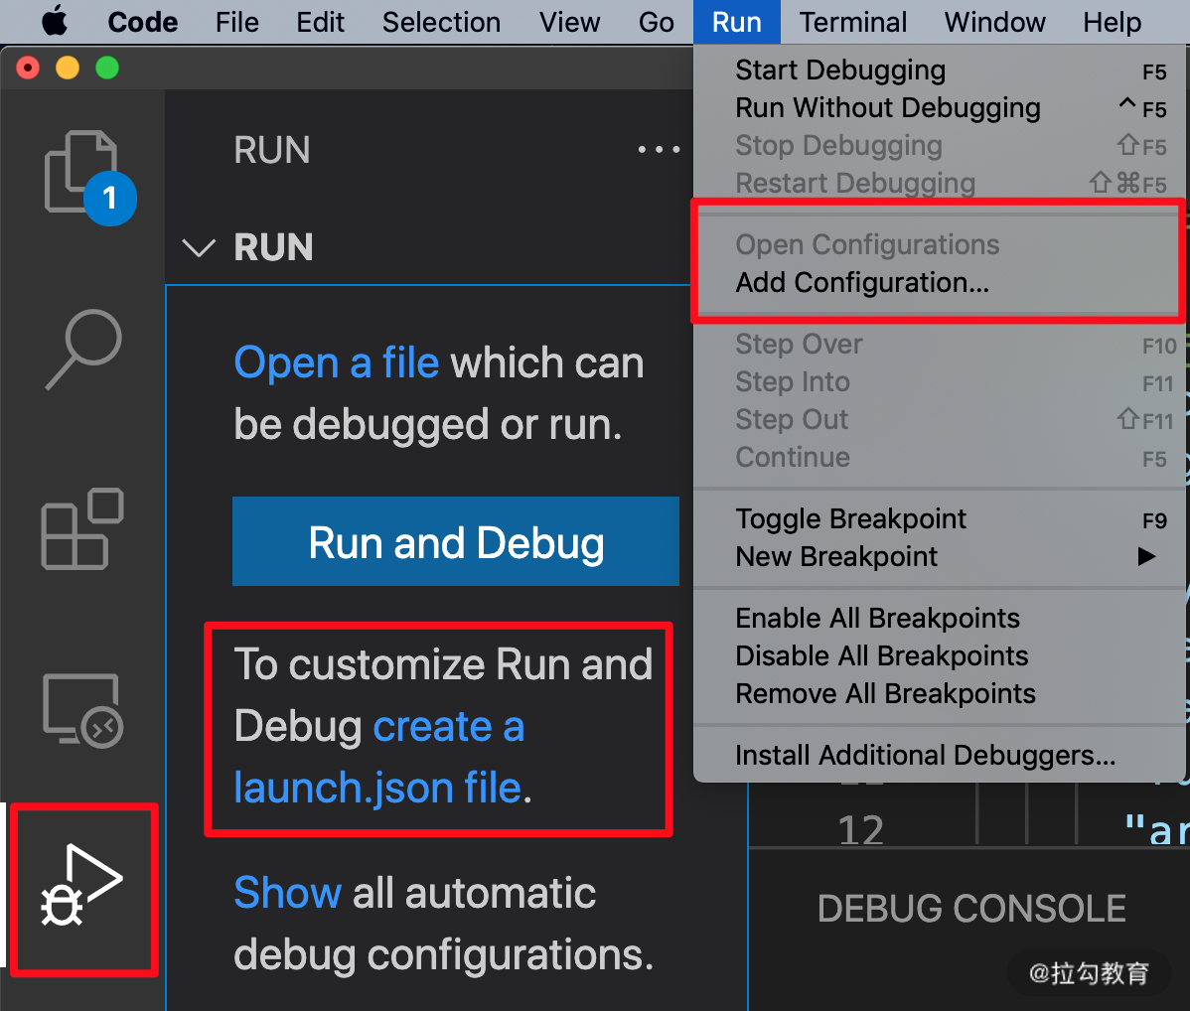This screenshot has height=1011, width=1190.
Task: Open the Extensions view icon
Action: tap(82, 529)
